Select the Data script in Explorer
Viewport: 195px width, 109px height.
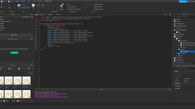(179, 32)
